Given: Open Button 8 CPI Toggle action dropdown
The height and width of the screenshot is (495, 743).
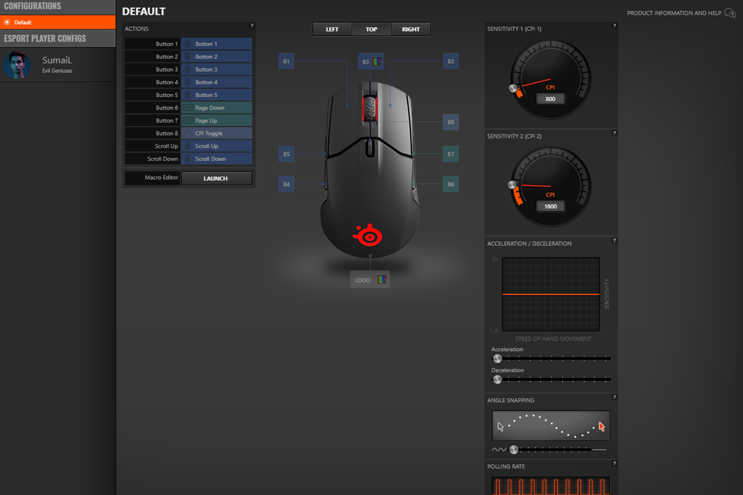Looking at the screenshot, I should (x=217, y=133).
